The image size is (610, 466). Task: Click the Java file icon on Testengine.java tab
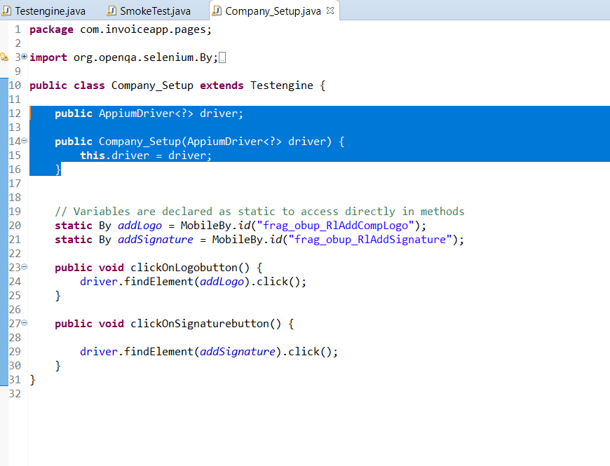click(6, 11)
